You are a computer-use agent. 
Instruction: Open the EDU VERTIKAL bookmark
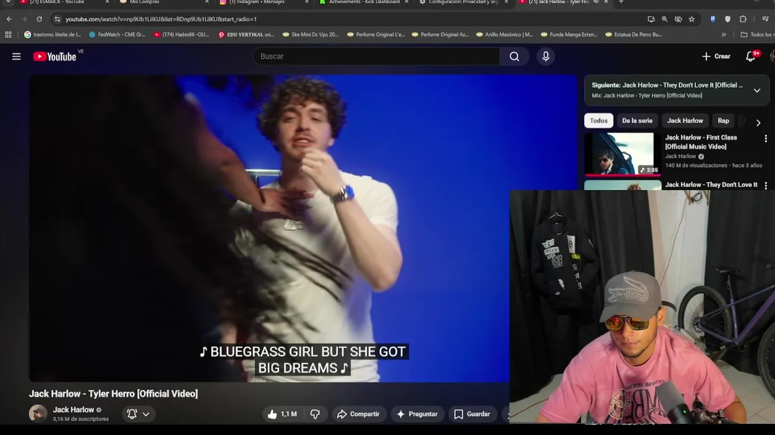coord(246,34)
